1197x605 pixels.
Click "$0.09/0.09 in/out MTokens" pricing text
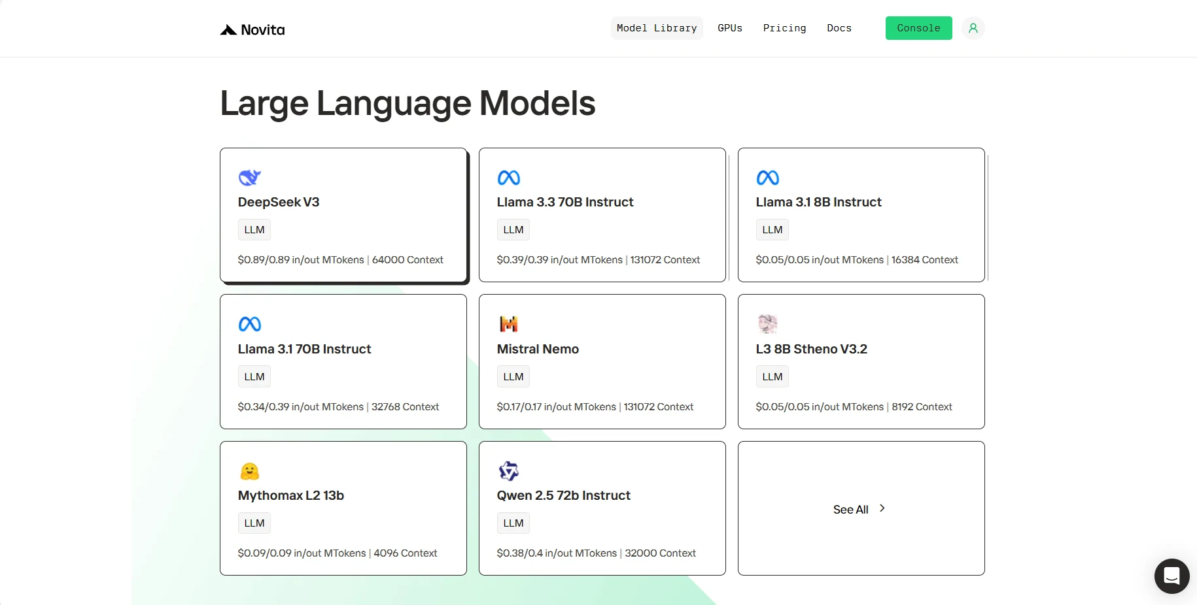302,553
